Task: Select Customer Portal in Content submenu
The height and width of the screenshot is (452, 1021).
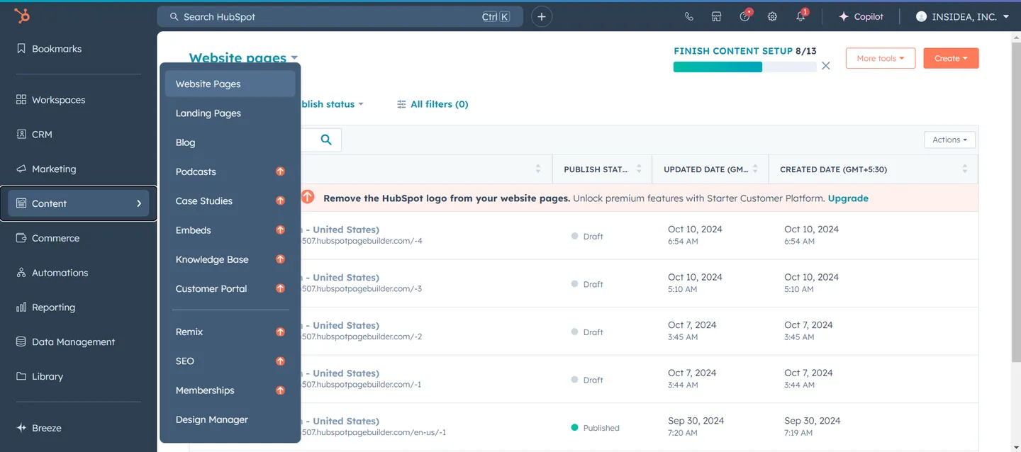Action: click(211, 288)
